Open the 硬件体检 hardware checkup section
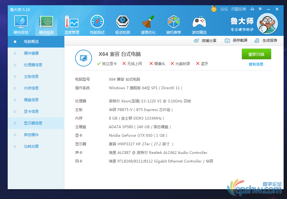 tap(21, 25)
